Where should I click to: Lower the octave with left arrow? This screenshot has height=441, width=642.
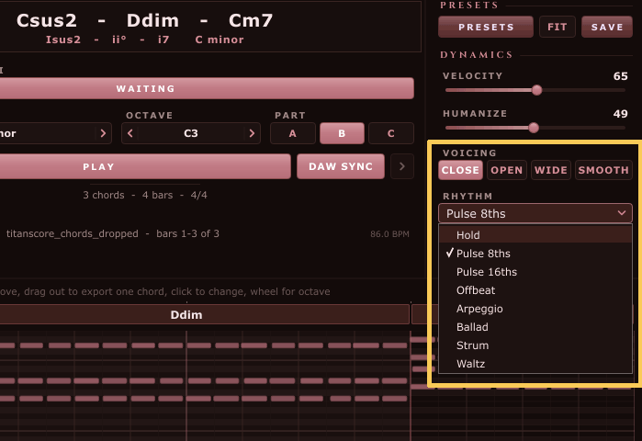point(130,133)
